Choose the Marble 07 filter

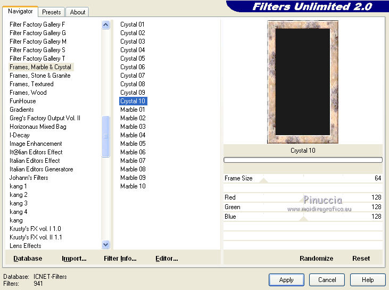133,161
